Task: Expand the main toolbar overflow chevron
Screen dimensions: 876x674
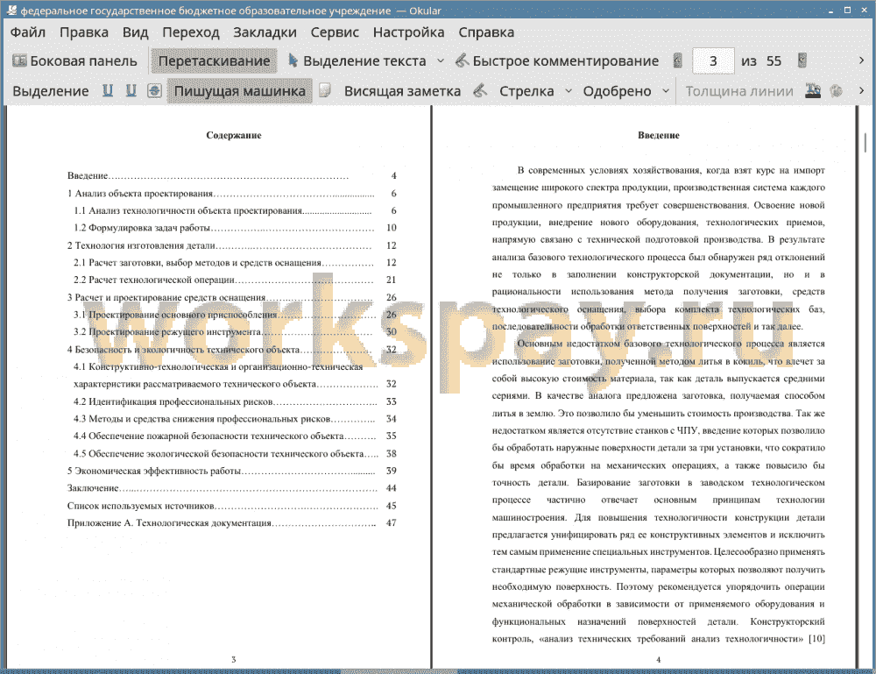Action: click(x=861, y=60)
